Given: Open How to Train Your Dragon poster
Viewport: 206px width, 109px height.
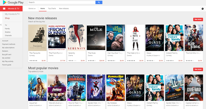Looking at the screenshot, I should pyautogui.click(x=76, y=88).
